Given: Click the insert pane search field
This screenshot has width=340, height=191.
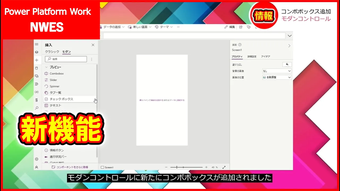Looking at the screenshot, I should point(66,59).
